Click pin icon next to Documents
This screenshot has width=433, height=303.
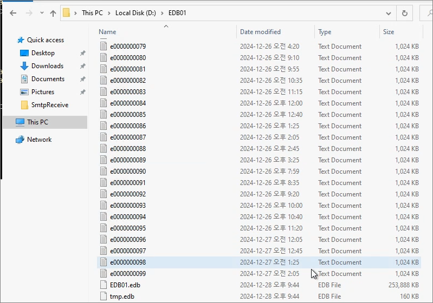click(x=82, y=79)
